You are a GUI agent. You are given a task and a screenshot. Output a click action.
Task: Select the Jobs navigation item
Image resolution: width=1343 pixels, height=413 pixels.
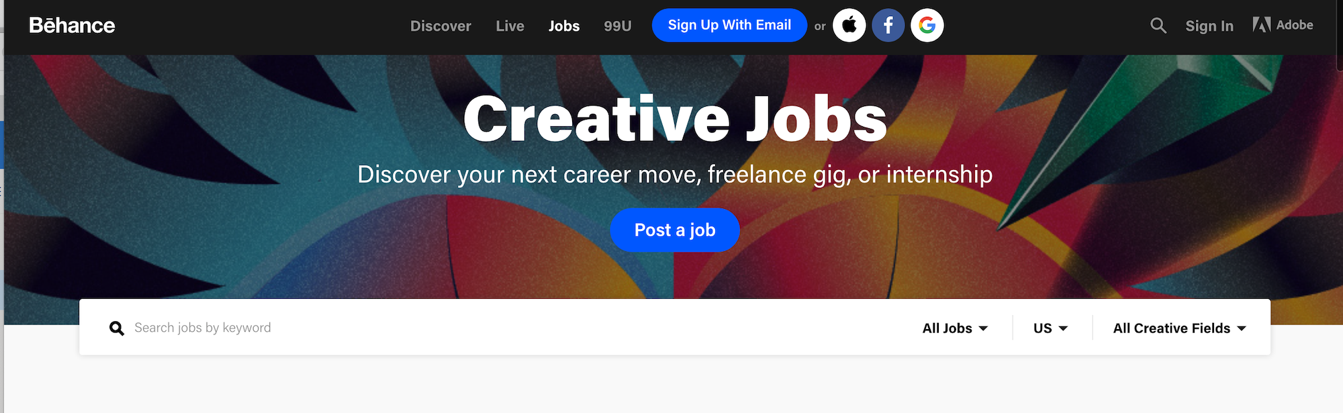[x=564, y=26]
